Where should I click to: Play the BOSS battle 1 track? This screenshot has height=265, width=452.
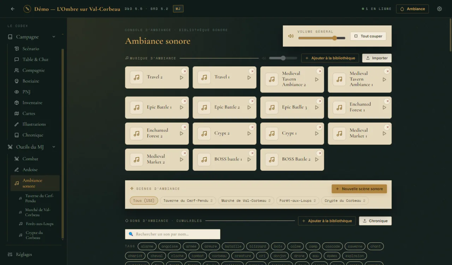[x=249, y=159]
